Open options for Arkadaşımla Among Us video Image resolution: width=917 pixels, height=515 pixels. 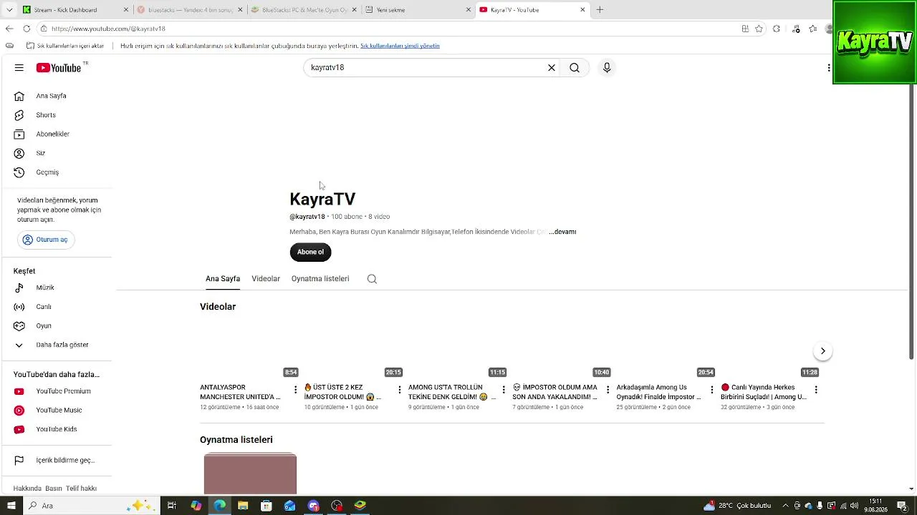(x=711, y=390)
